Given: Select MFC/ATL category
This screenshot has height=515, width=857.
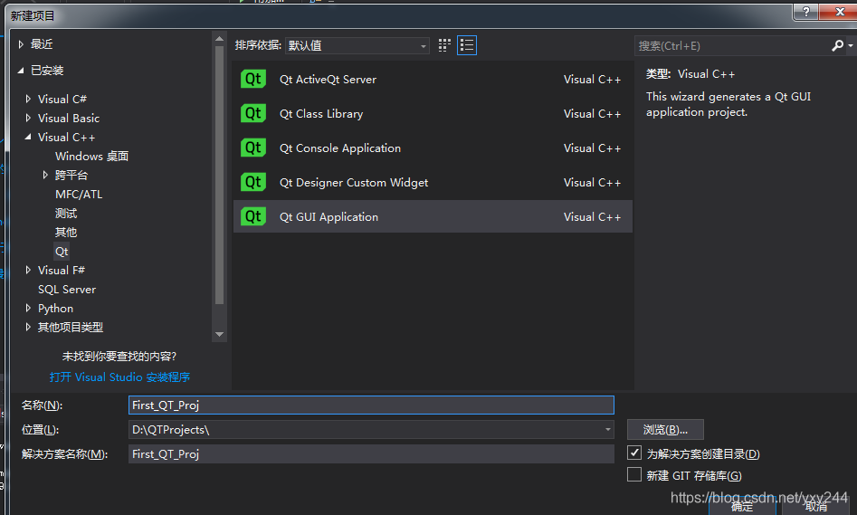Looking at the screenshot, I should [79, 194].
